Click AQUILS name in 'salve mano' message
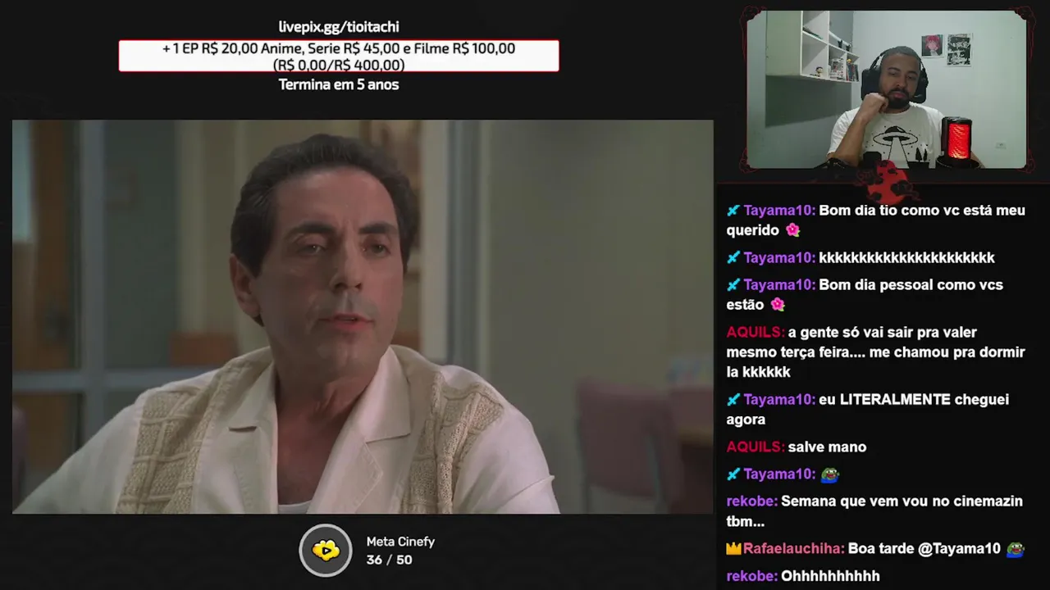Screen dimensions: 1050x590 coord(756,447)
